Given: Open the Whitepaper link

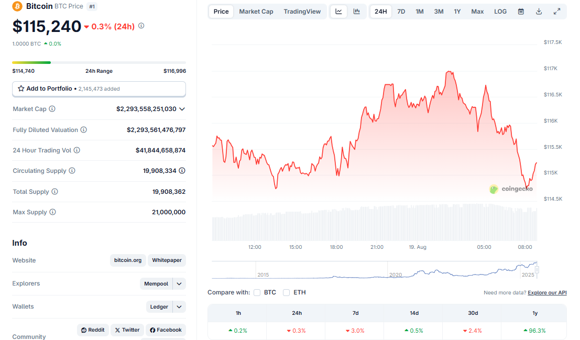Looking at the screenshot, I should 167,260.
